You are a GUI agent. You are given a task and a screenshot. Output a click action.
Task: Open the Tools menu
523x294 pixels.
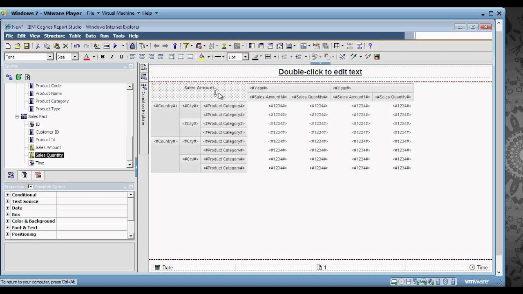118,36
